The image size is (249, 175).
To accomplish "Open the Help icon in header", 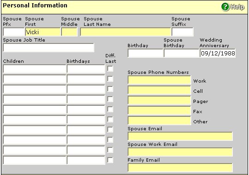I will pyautogui.click(x=233, y=7).
